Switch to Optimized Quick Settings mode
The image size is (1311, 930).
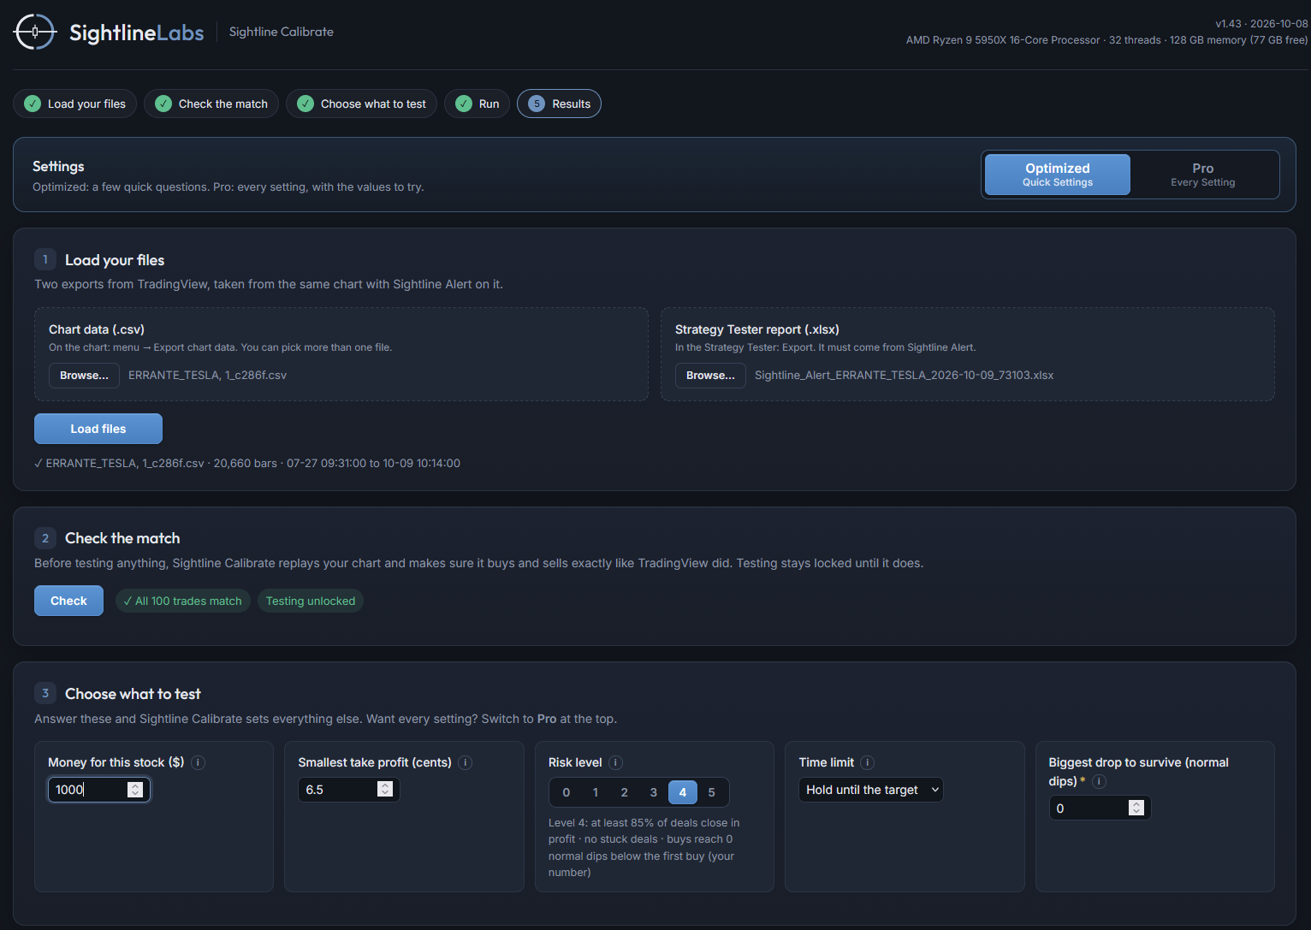[1058, 175]
